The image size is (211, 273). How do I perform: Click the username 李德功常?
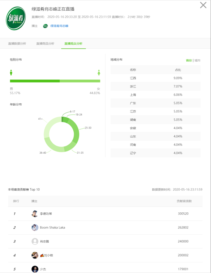point(46,214)
